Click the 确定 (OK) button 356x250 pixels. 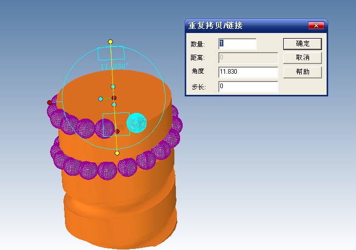click(x=302, y=44)
